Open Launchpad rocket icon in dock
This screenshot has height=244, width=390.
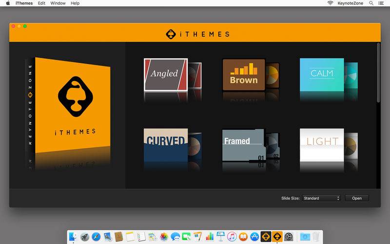click(x=84, y=237)
